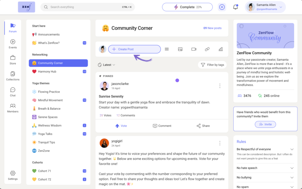
Task: Create a poll for a new post
Action: coord(221,49)
